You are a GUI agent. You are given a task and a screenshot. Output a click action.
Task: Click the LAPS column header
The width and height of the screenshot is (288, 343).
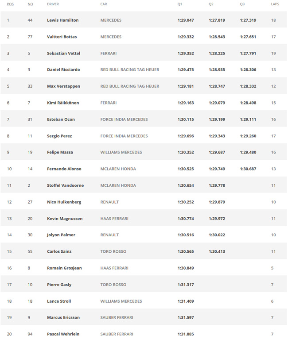(275, 4)
